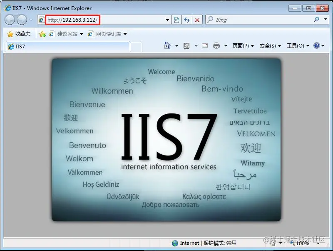Open the 工具(O) tools menu

tap(298, 46)
